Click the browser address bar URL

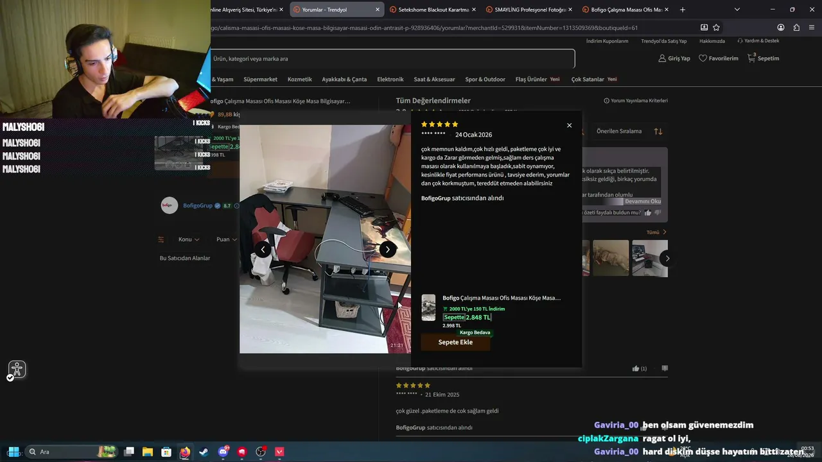(424, 28)
